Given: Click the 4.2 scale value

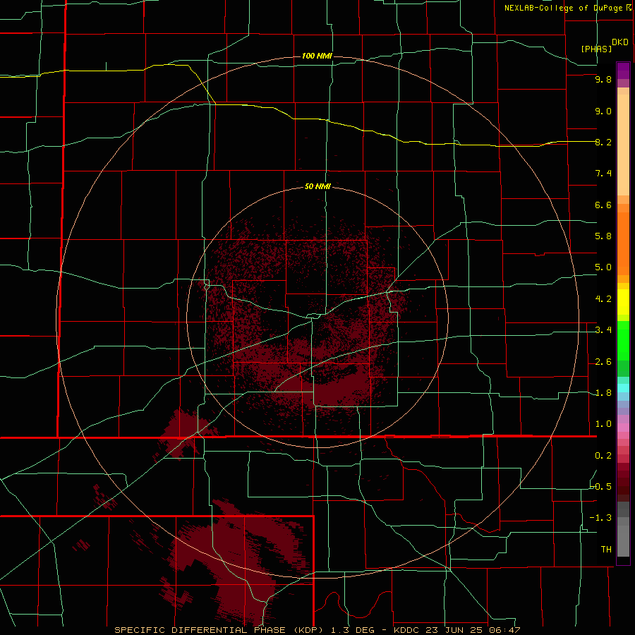Looking at the screenshot, I should [x=603, y=299].
